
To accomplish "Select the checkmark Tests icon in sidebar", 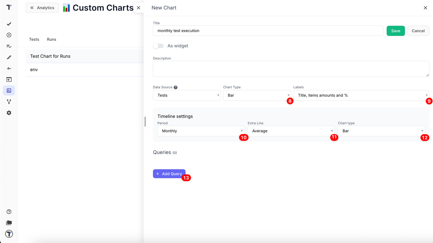I will coord(9,24).
